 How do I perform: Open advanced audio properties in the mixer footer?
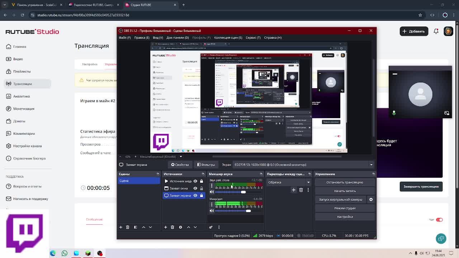click(x=211, y=227)
